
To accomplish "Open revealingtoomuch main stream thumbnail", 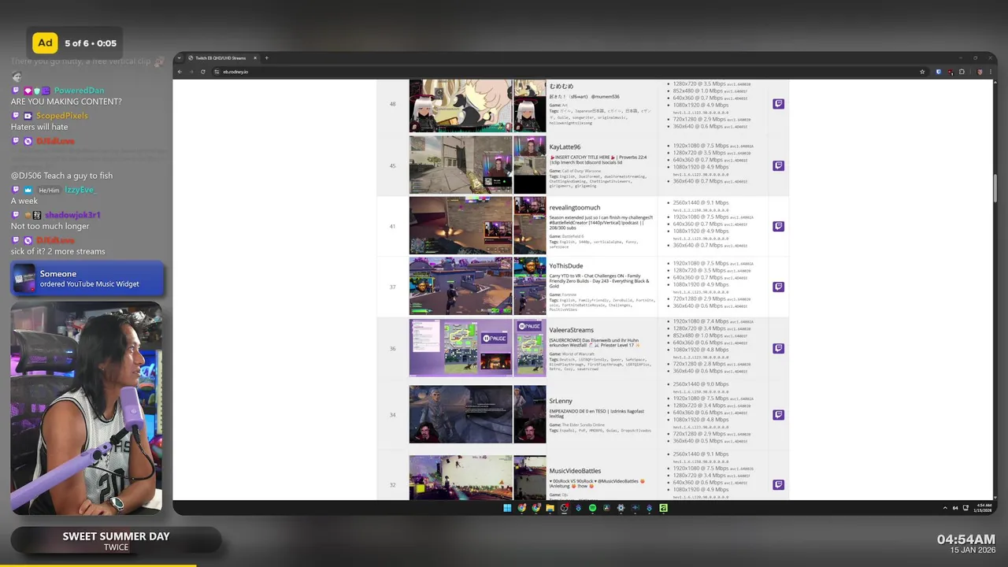I will (461, 225).
